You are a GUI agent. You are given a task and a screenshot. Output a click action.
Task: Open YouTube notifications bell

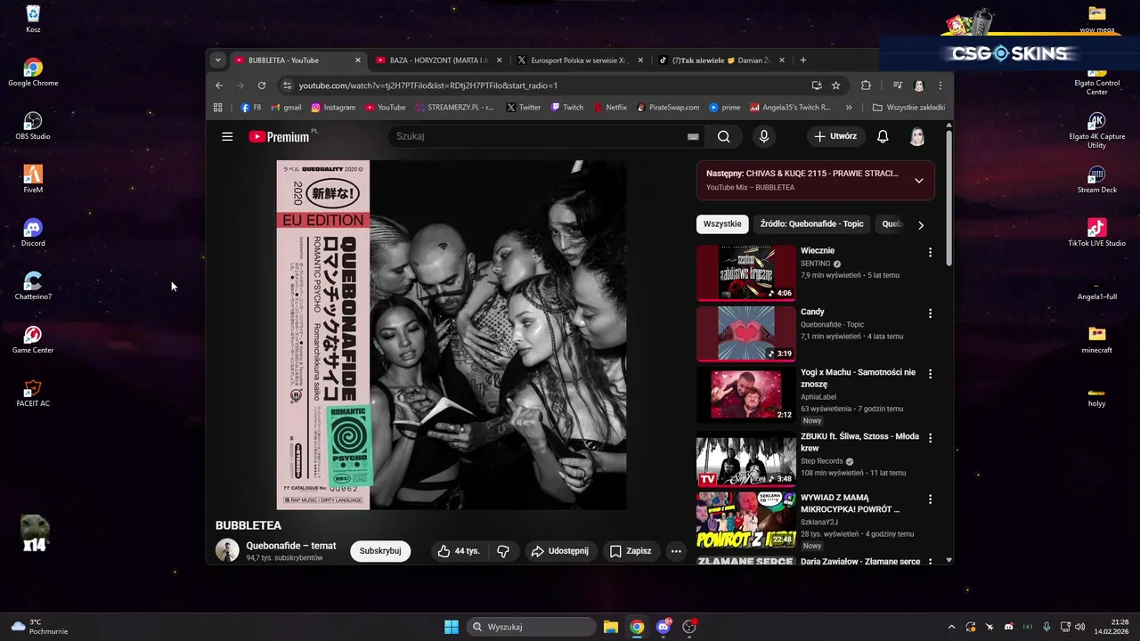click(x=883, y=136)
